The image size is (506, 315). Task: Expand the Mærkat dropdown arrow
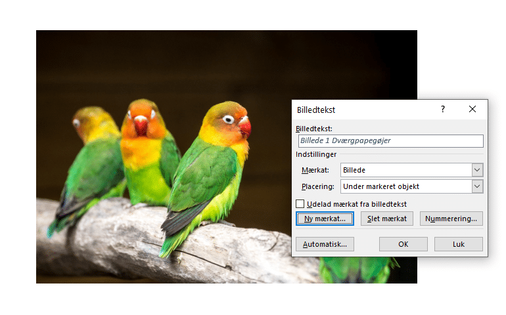point(477,171)
